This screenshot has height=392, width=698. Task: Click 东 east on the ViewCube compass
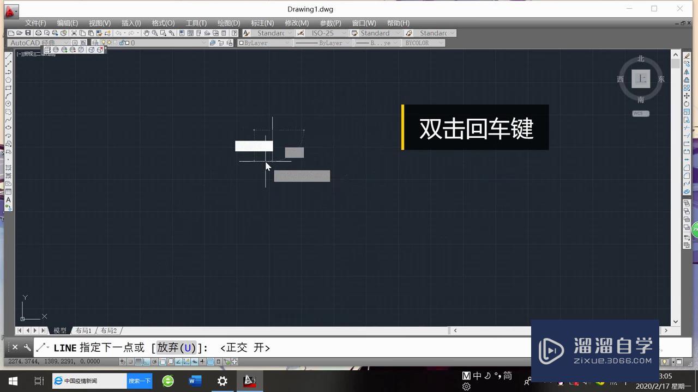tap(661, 79)
